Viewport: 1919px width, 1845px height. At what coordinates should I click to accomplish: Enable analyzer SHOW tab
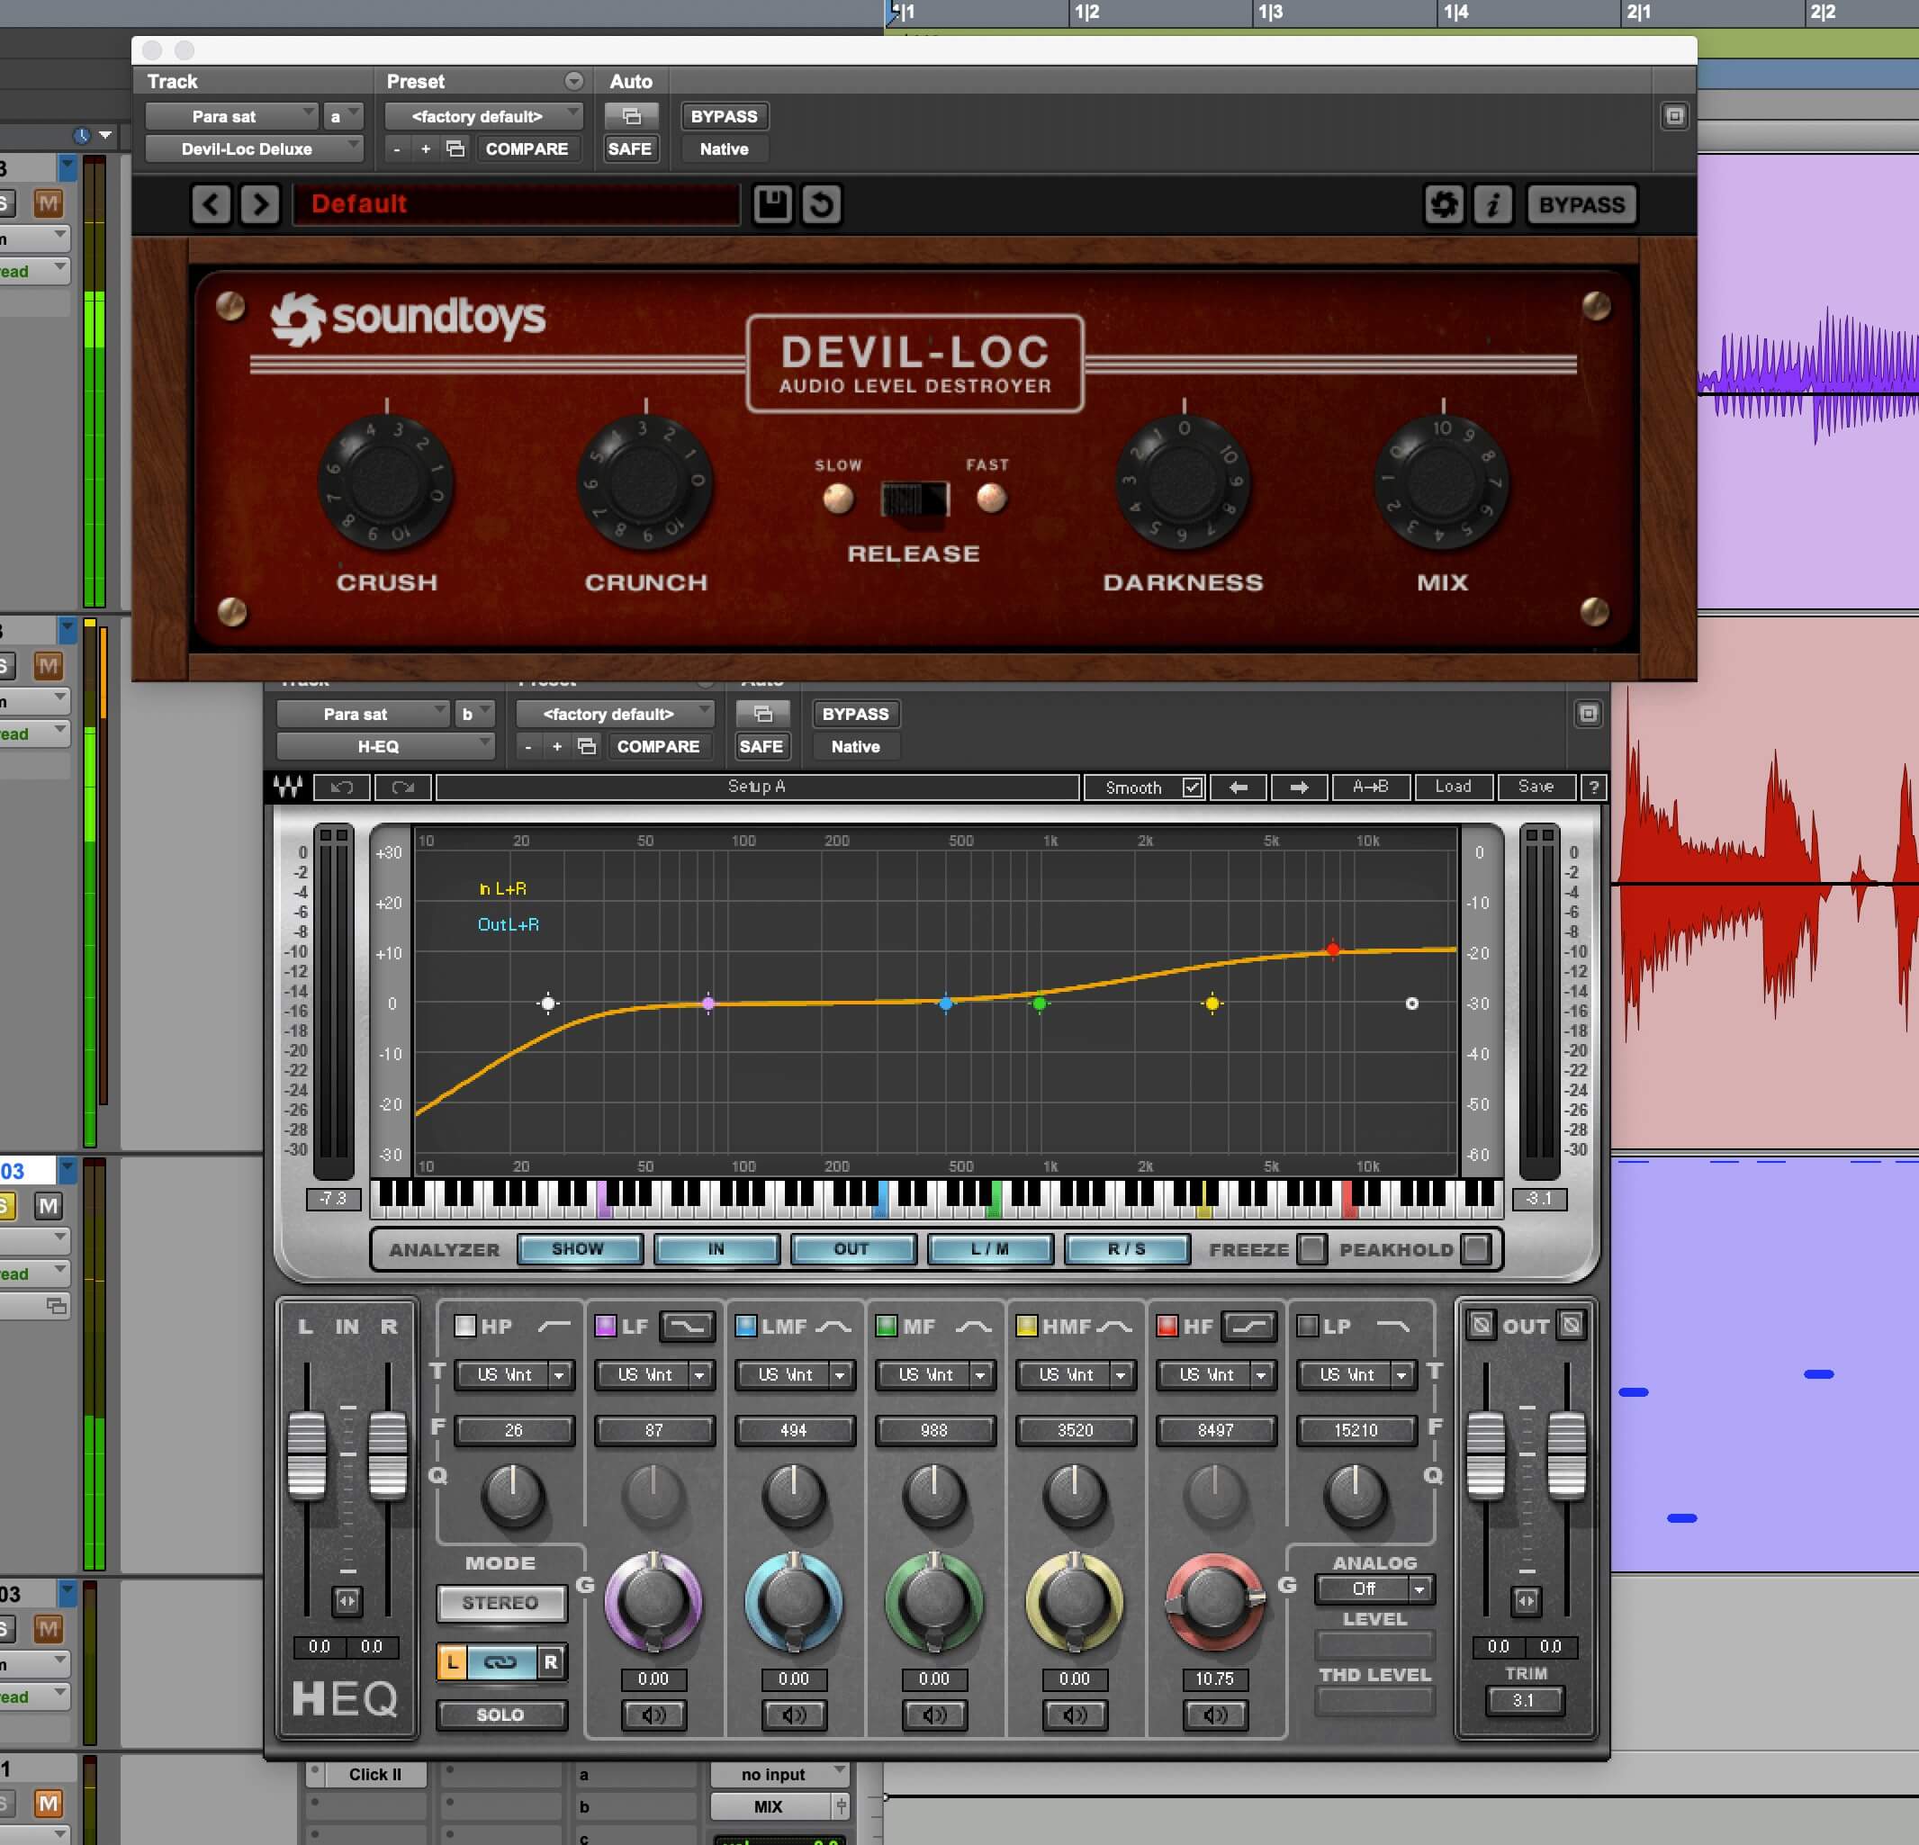point(579,1249)
